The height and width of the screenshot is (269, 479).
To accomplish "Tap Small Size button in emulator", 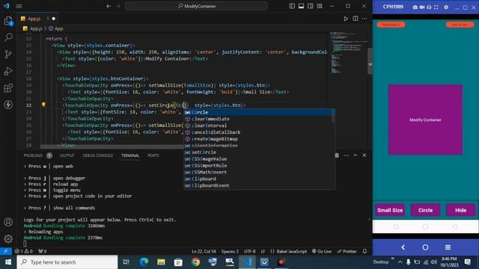I will [390, 210].
